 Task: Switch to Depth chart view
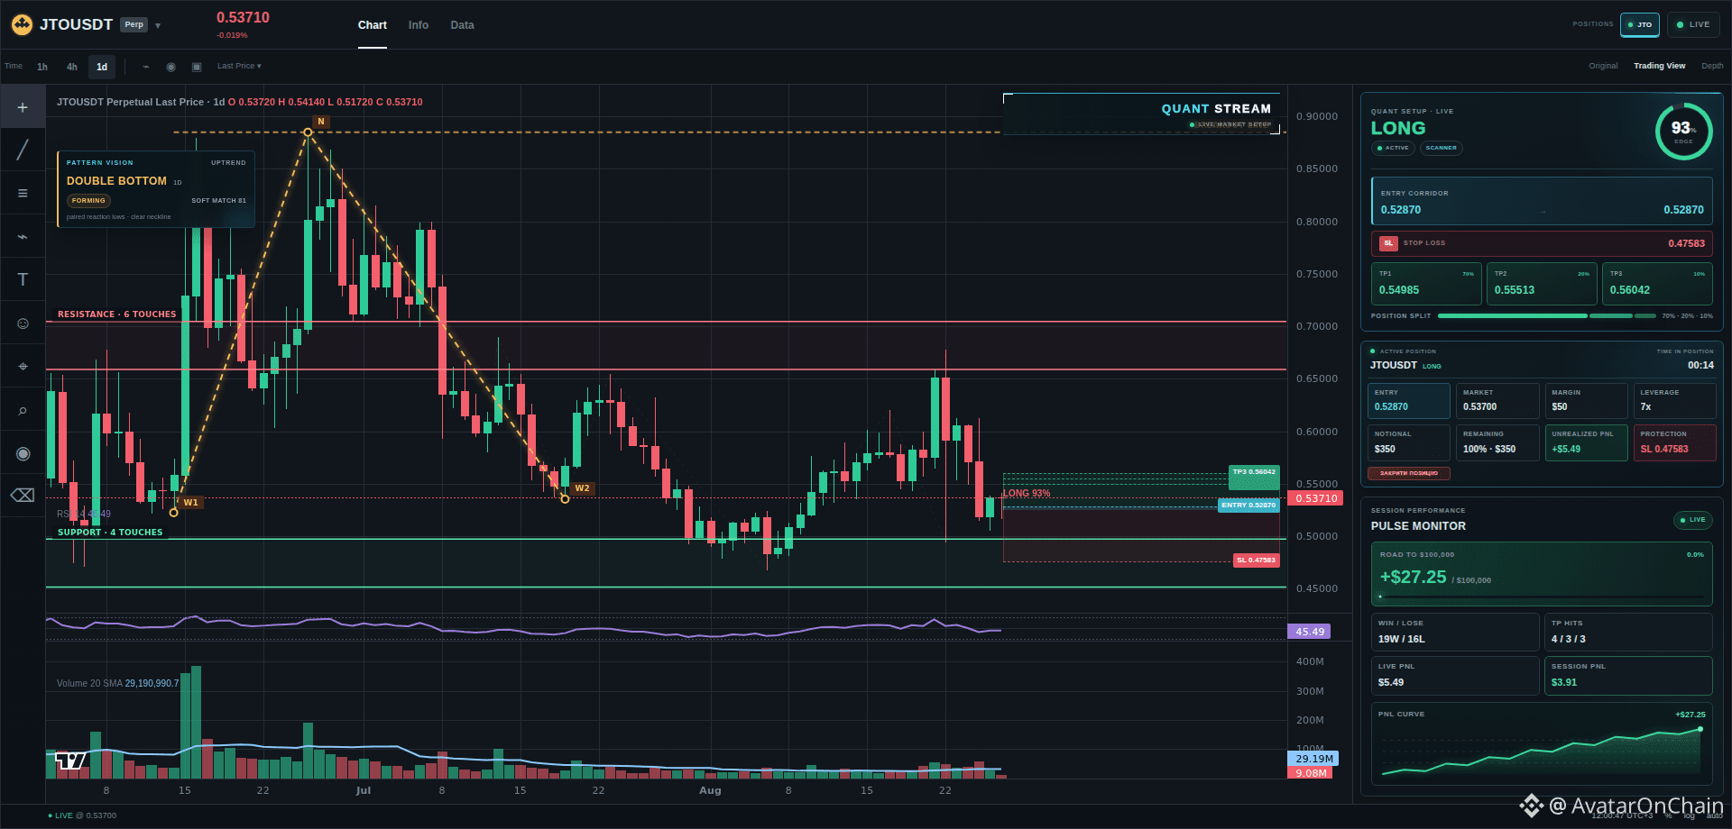click(x=1712, y=66)
